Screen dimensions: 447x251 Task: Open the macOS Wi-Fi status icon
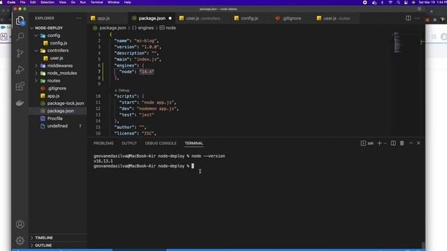390,2
